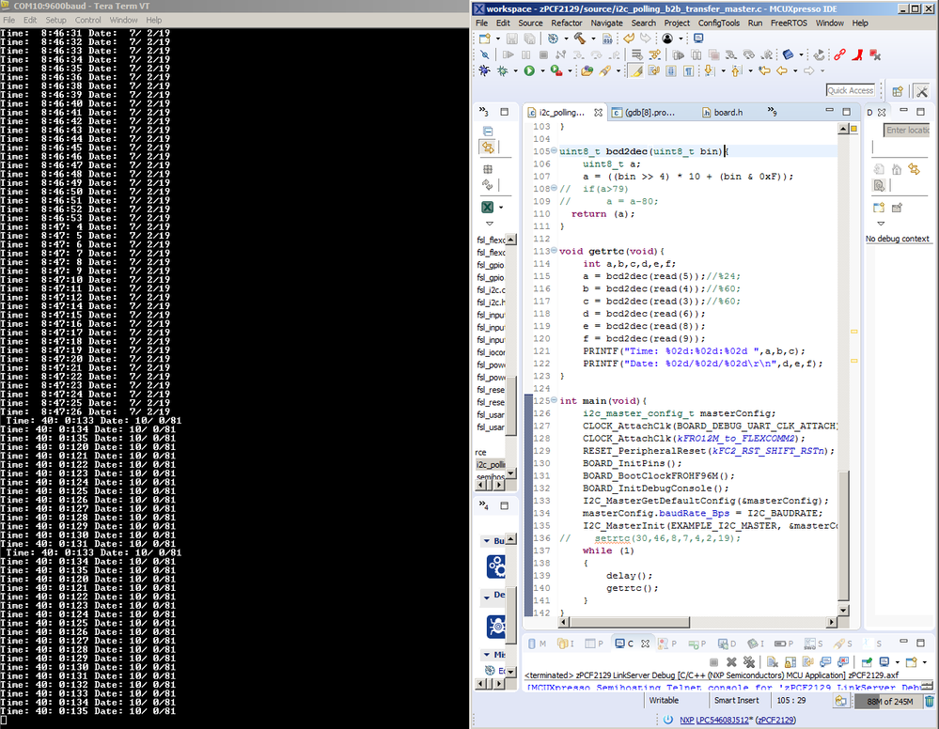Minimize the Console view panel button
The width and height of the screenshot is (939, 729).
coord(903,643)
